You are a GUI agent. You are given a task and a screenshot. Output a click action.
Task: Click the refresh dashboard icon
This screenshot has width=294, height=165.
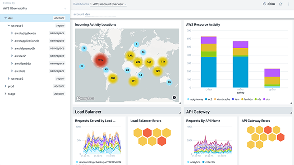[280, 4]
